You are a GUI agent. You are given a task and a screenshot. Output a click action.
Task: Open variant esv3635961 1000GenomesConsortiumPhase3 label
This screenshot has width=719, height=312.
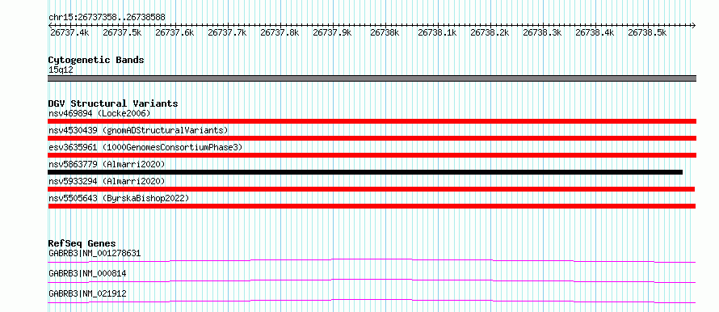click(145, 147)
